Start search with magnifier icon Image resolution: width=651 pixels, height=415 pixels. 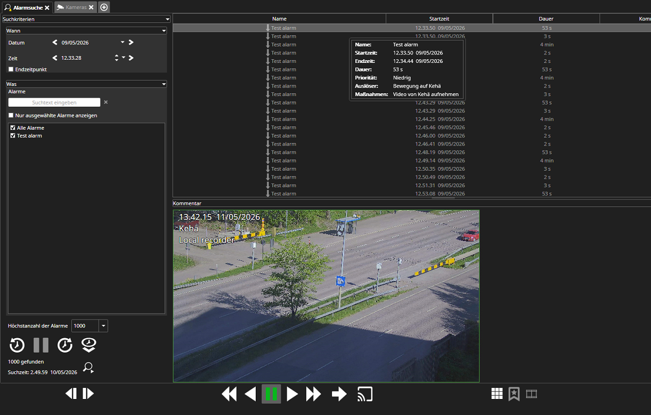[88, 367]
